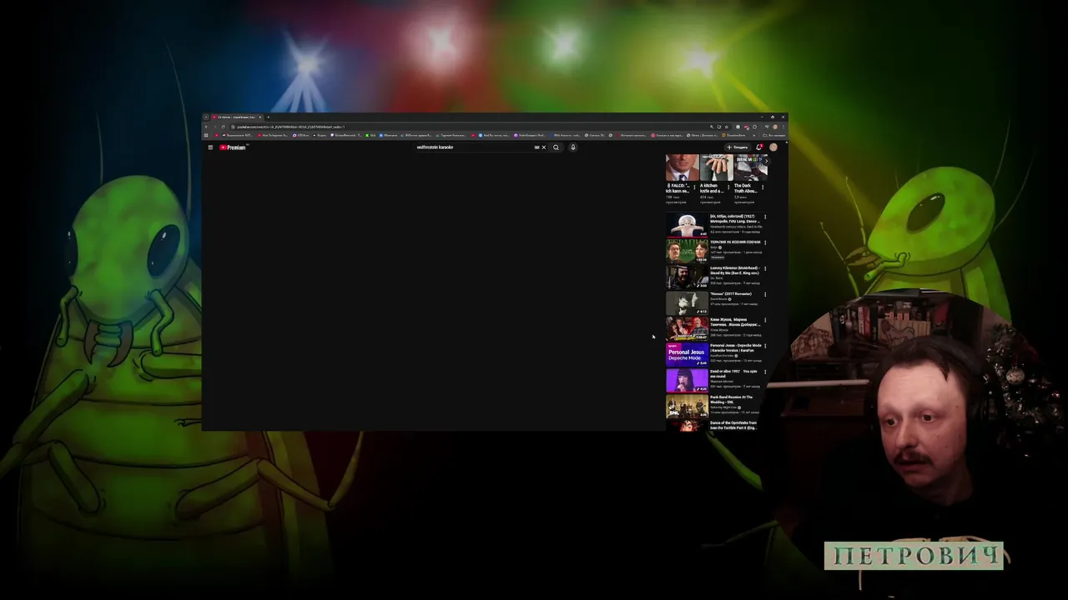Open three-dot menu for Клим Жуков video
1068x600 pixels.
(765, 321)
